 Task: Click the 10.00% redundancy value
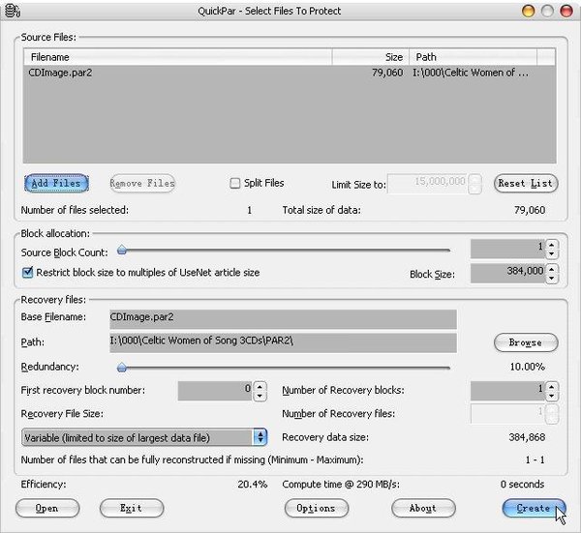coord(528,367)
